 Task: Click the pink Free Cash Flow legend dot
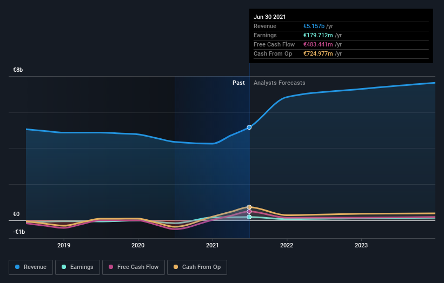pos(111,267)
